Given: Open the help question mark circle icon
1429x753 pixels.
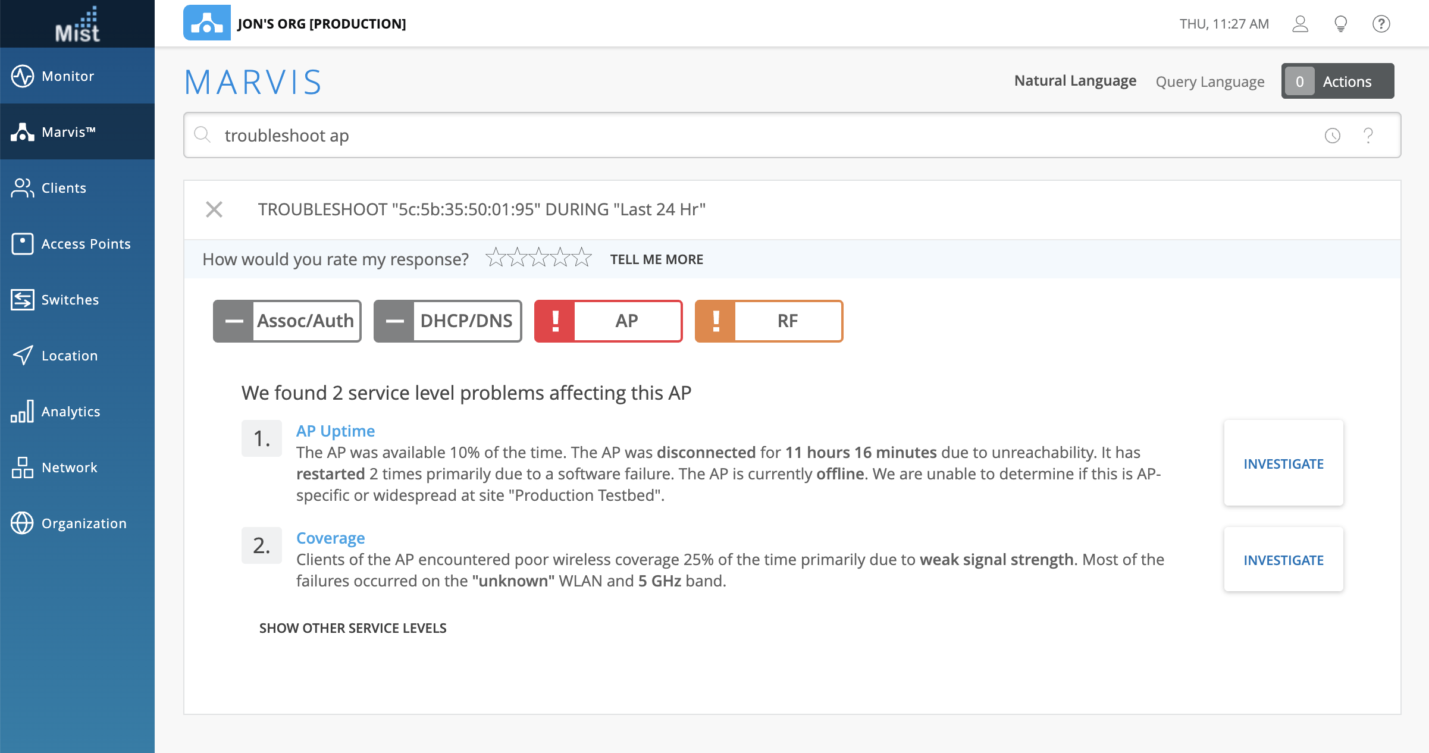Looking at the screenshot, I should [1381, 24].
